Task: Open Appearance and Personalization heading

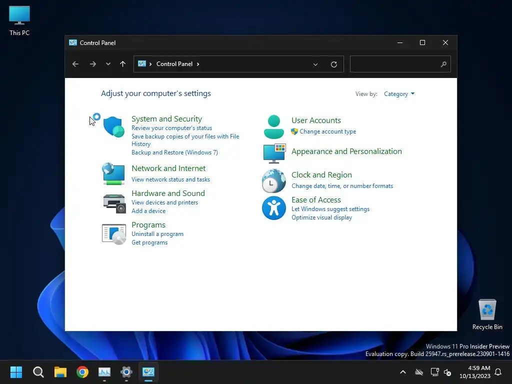Action: coord(347,151)
